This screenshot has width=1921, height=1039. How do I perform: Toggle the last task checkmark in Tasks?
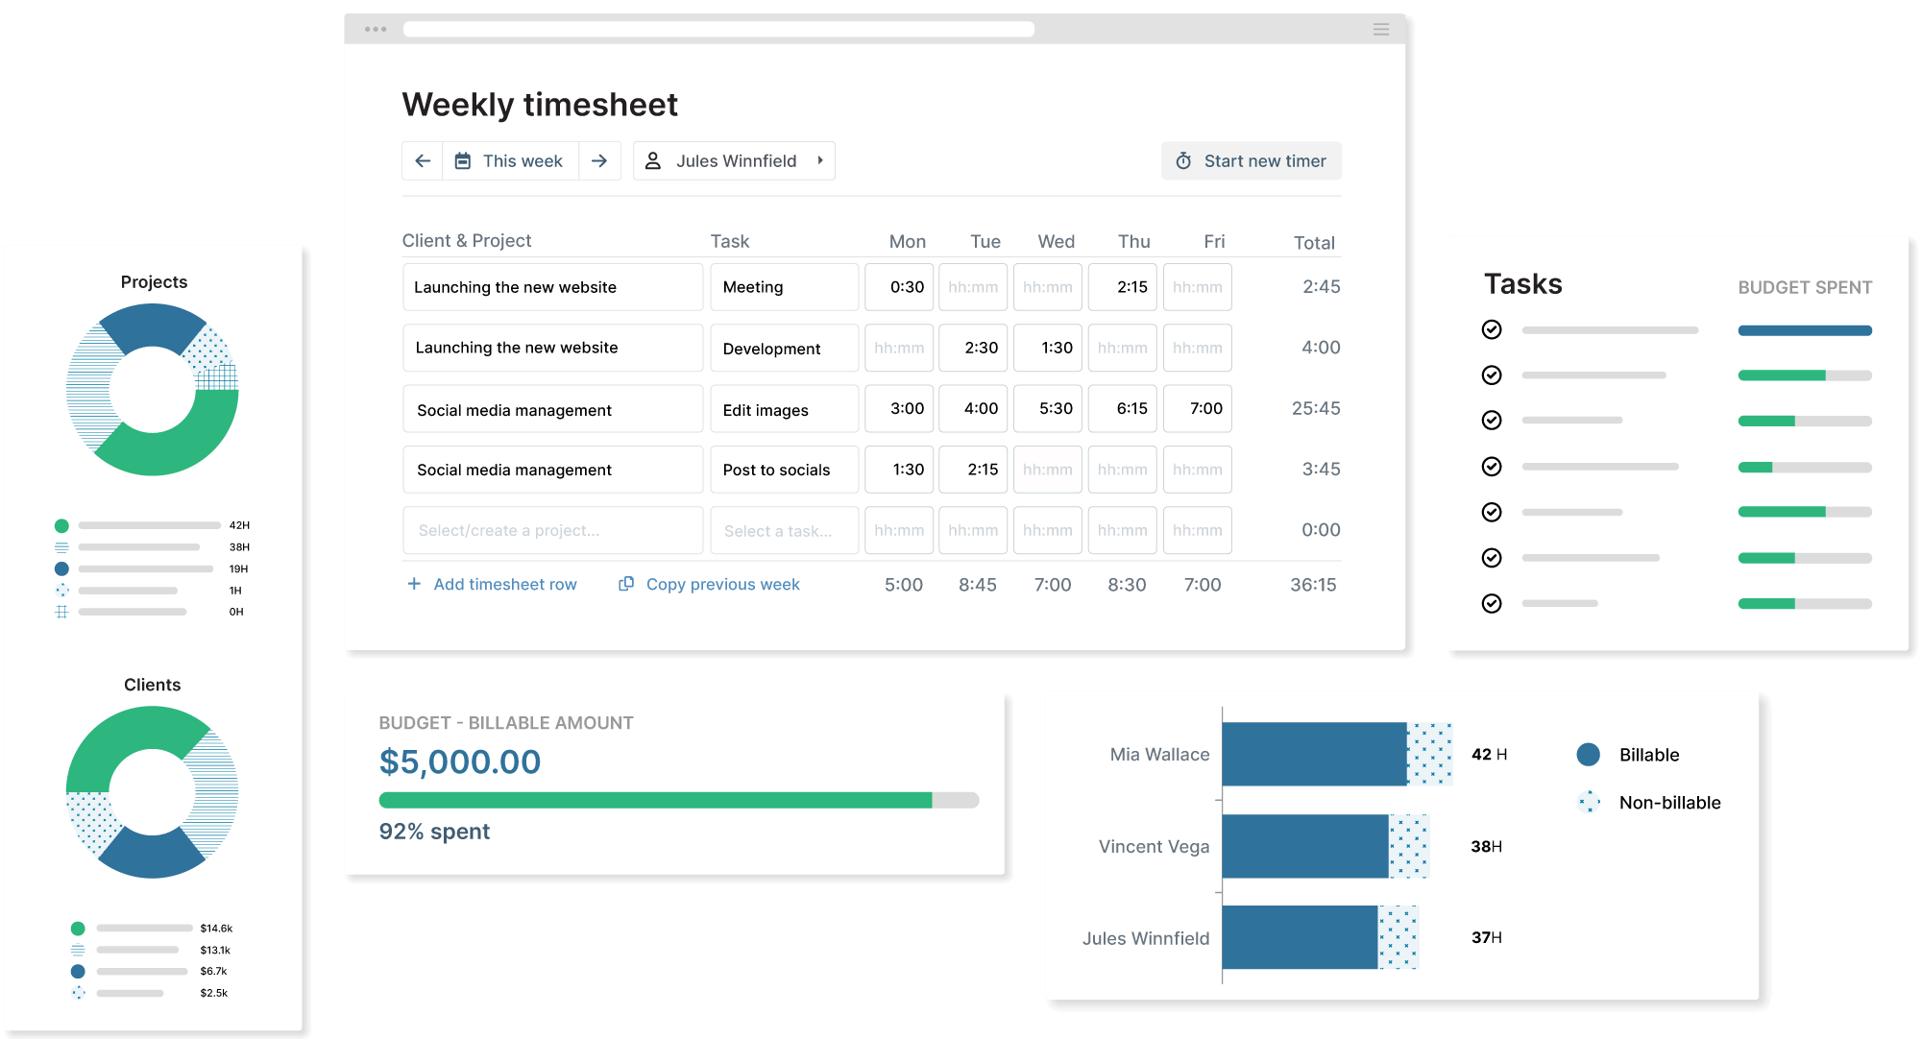(x=1492, y=604)
